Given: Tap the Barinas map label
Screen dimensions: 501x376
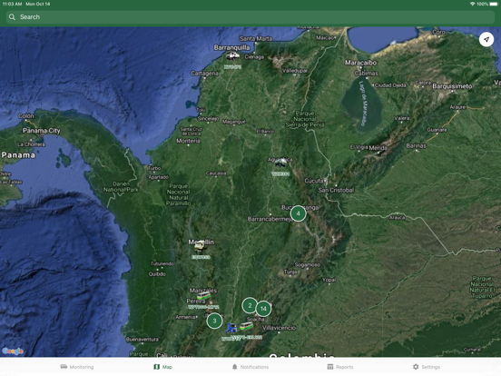Looking at the screenshot, I should click(x=416, y=146).
